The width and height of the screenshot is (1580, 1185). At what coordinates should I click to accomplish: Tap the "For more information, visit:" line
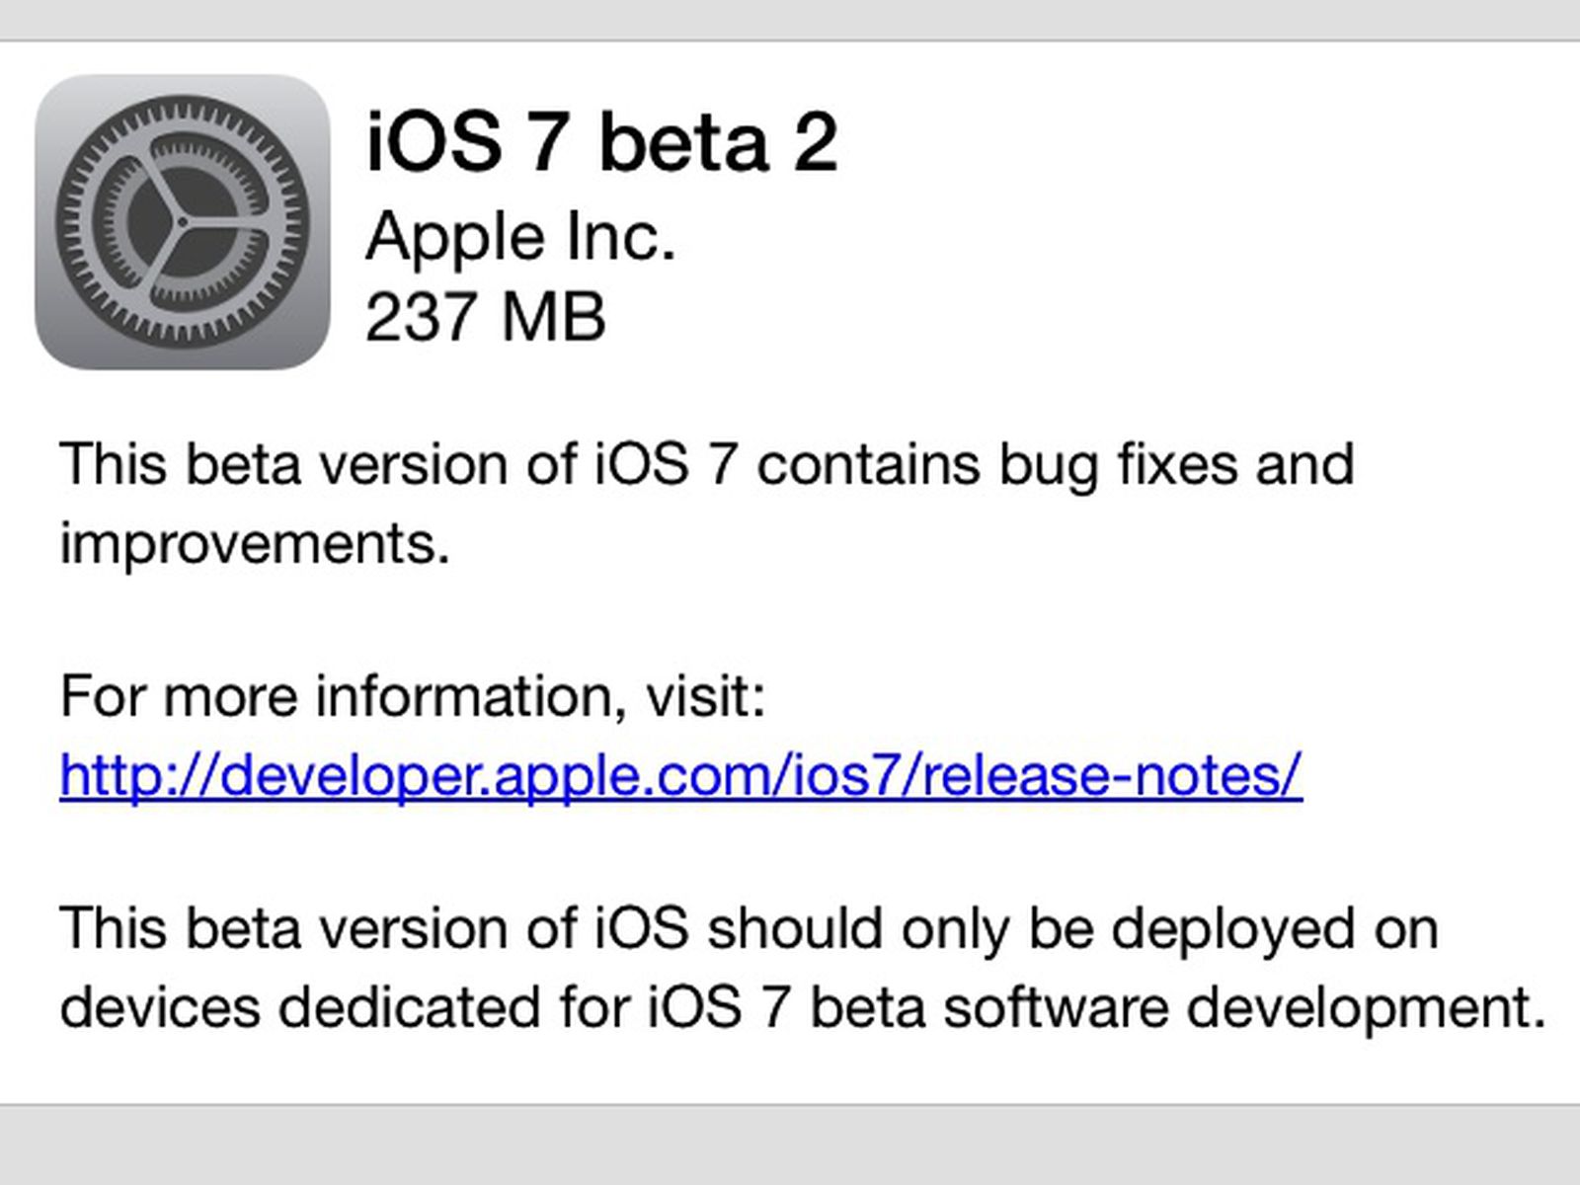[x=413, y=695]
